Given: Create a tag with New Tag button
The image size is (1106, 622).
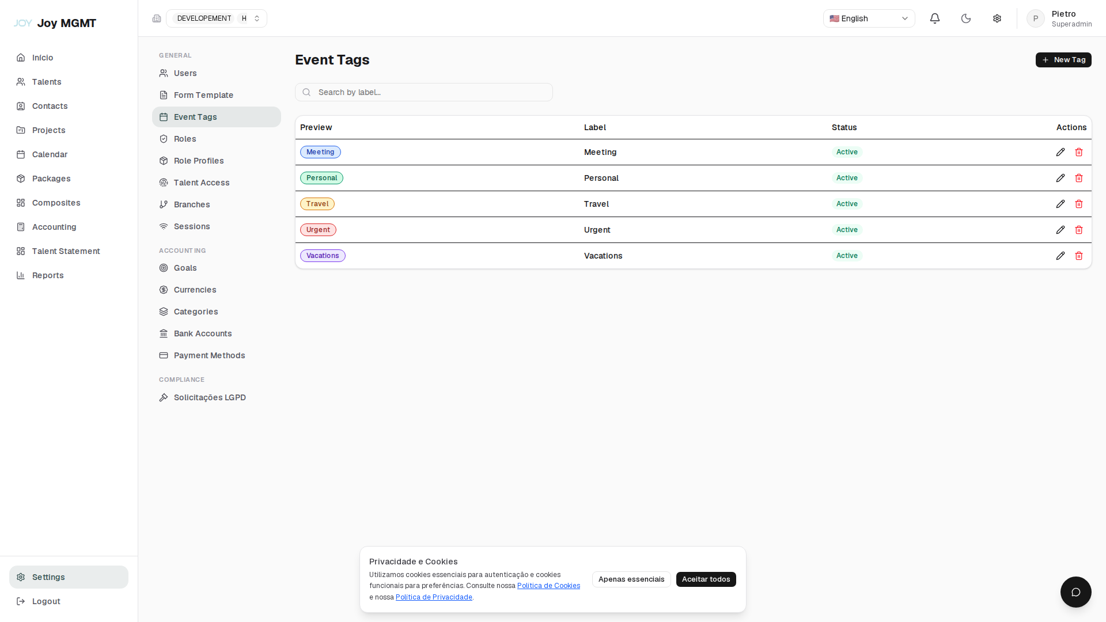Looking at the screenshot, I should click(1063, 60).
